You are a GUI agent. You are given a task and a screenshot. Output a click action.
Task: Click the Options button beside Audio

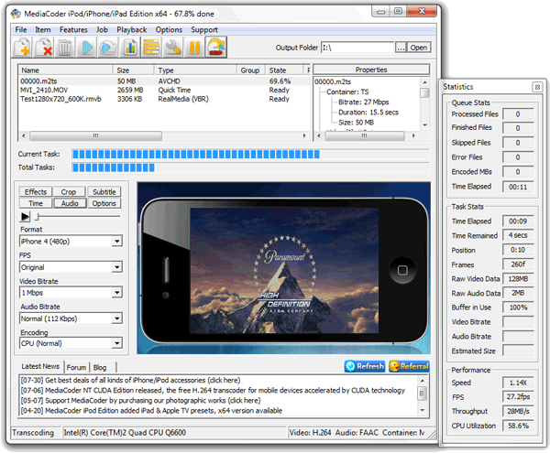(104, 203)
